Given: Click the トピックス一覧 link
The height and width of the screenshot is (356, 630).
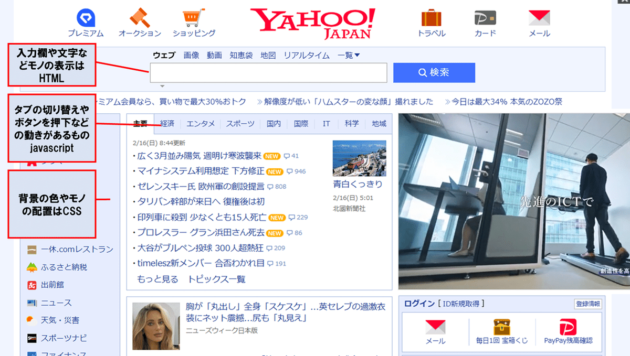Looking at the screenshot, I should click(x=217, y=279).
